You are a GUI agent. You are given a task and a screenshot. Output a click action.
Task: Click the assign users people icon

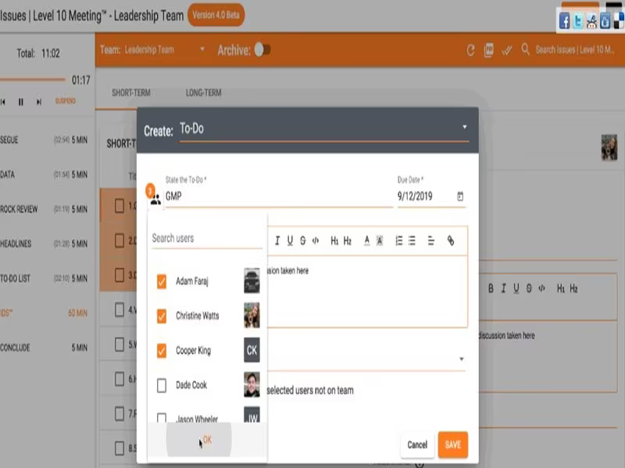click(x=155, y=199)
